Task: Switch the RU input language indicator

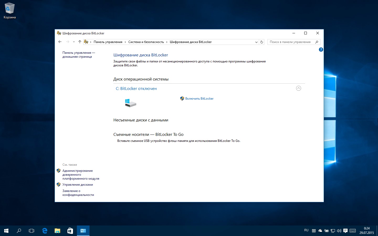Action: pyautogui.click(x=306, y=230)
